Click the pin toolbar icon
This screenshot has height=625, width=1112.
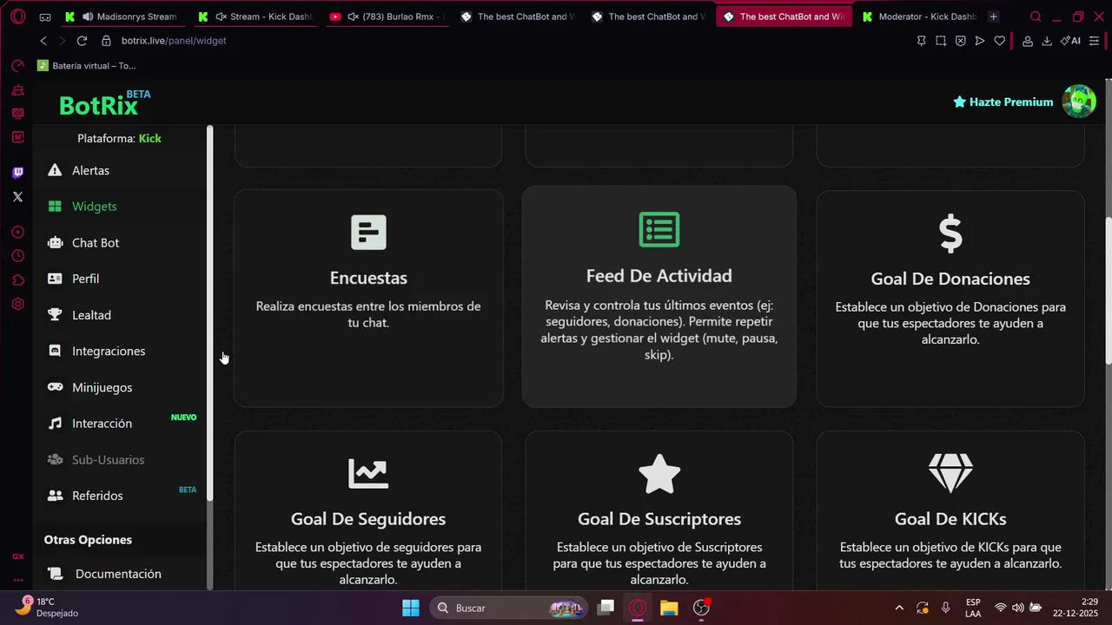pos(922,41)
